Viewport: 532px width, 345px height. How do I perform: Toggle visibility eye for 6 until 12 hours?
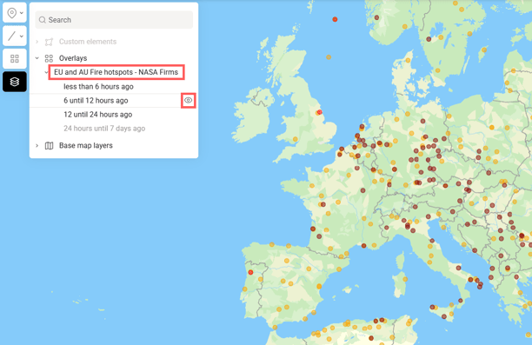[x=189, y=101]
